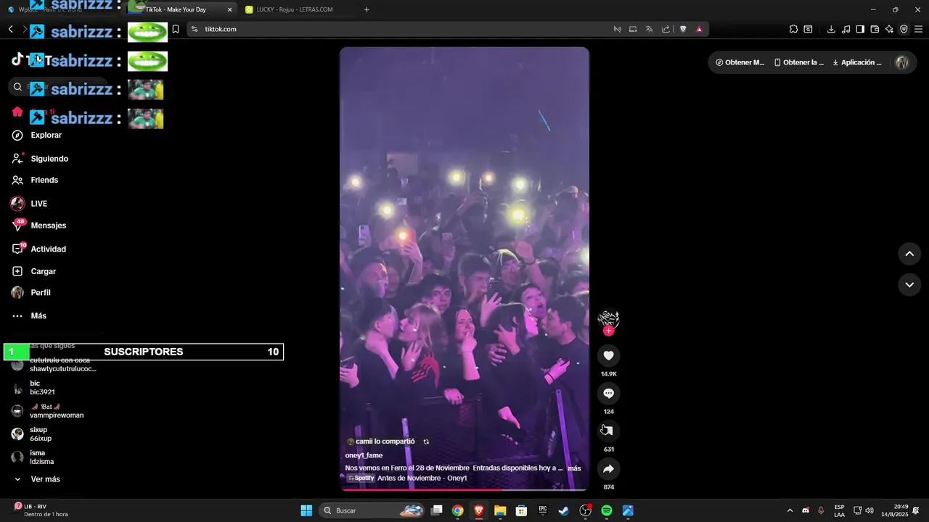This screenshot has width=929, height=522.
Task: Open the Leo AI sparkle icon
Action: coord(889,29)
